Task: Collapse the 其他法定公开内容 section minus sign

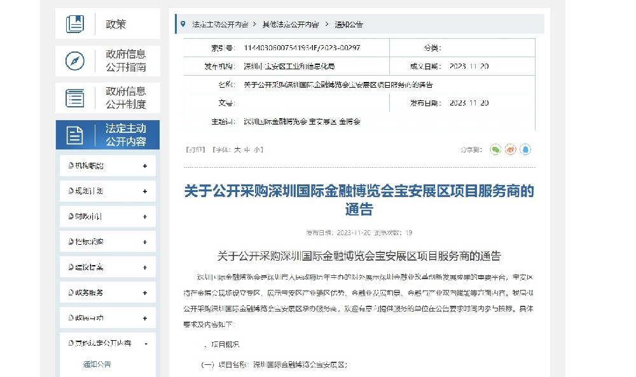Action: click(146, 344)
